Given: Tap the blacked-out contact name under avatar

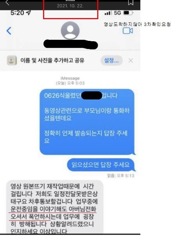Looking at the screenshot, I should tap(70, 45).
